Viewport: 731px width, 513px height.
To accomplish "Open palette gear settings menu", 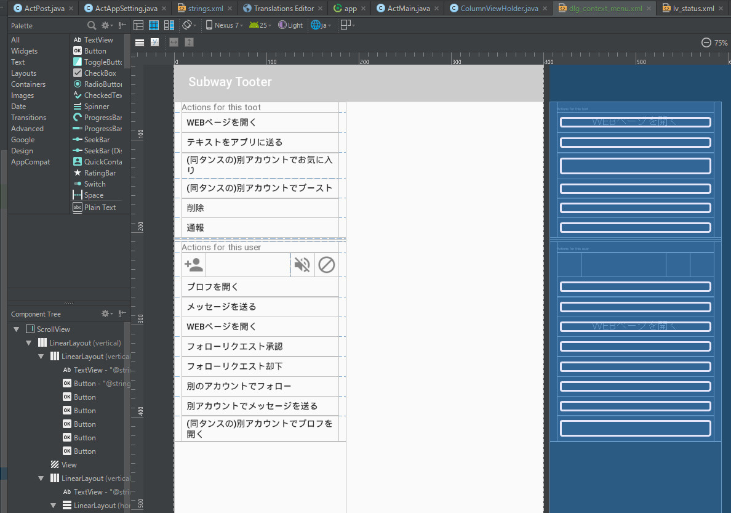I will pyautogui.click(x=107, y=26).
